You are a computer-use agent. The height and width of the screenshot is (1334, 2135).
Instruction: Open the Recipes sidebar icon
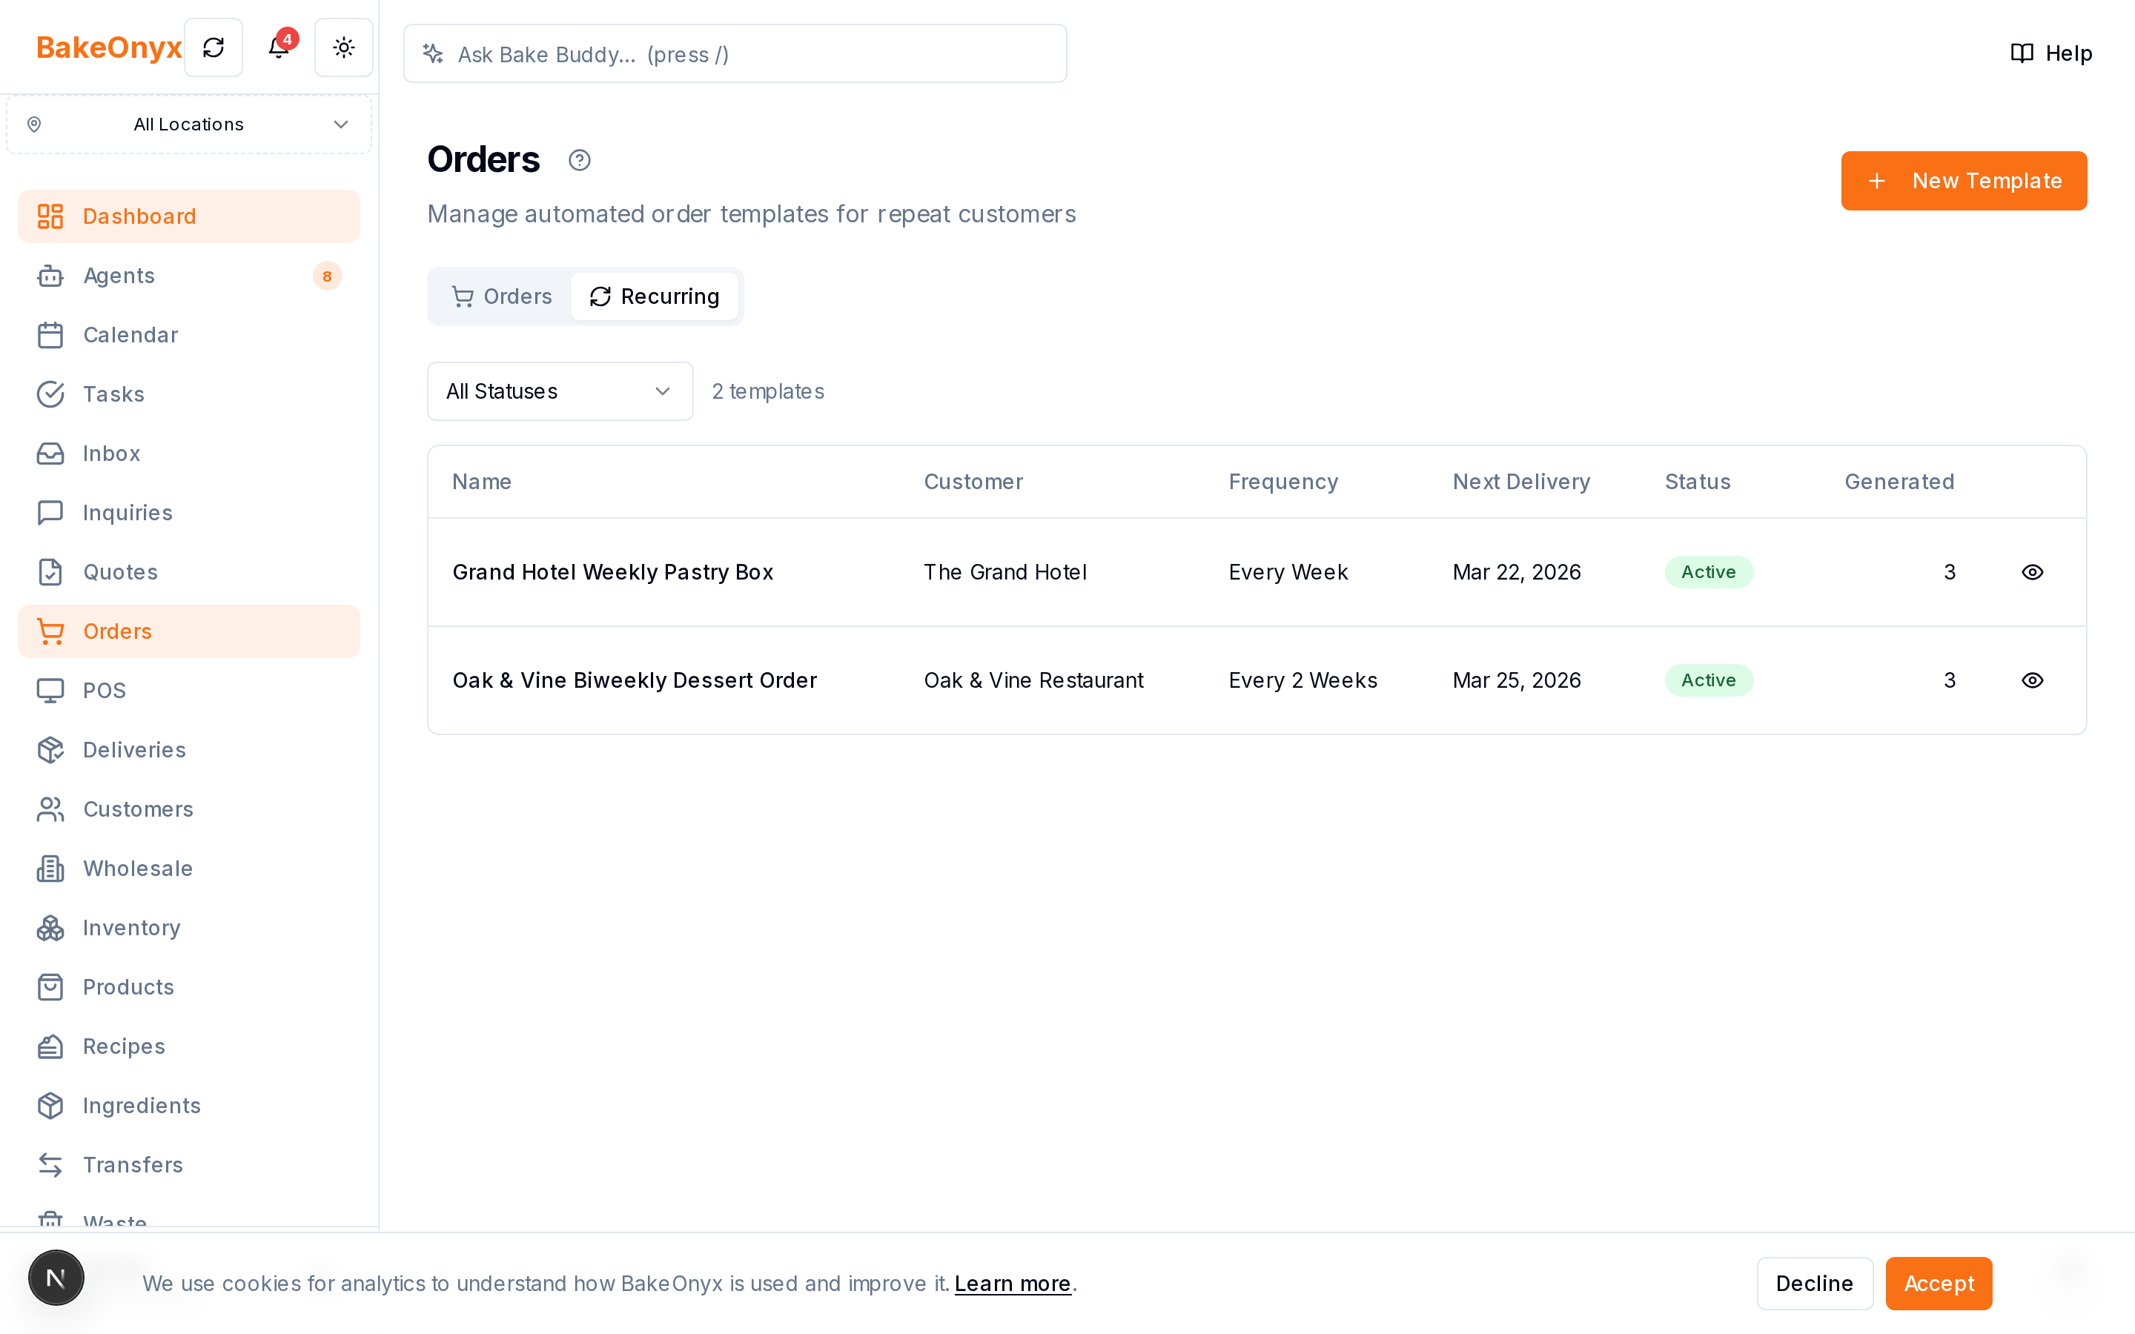point(50,1046)
